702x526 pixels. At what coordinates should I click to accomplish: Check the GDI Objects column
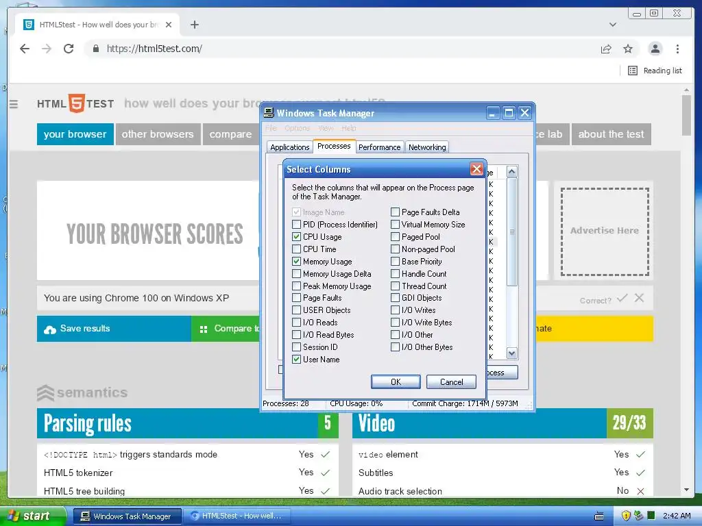click(x=396, y=298)
